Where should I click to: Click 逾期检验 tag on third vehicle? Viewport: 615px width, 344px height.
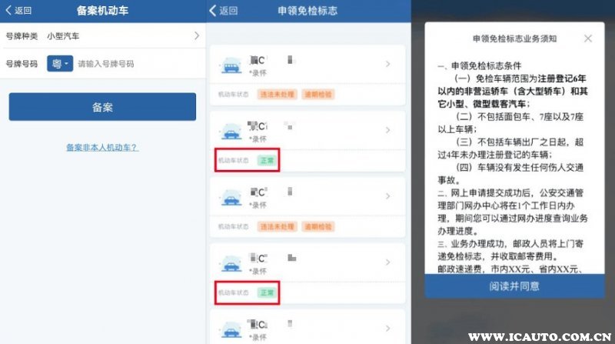(318, 226)
